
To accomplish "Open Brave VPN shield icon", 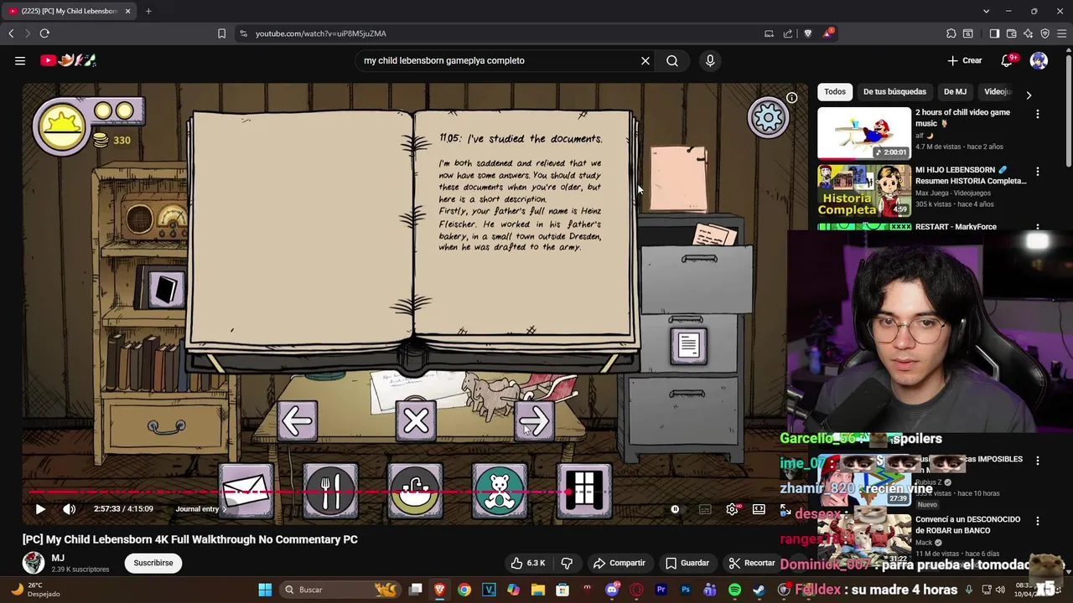I will pyautogui.click(x=1044, y=33).
